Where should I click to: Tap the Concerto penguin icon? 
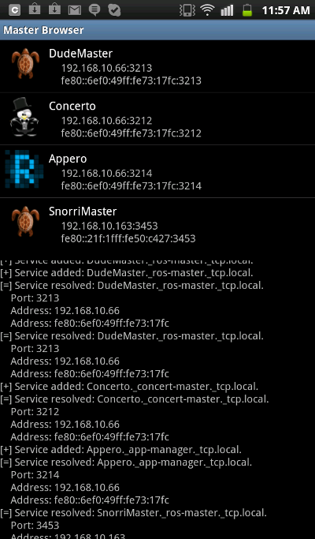pyautogui.click(x=24, y=118)
